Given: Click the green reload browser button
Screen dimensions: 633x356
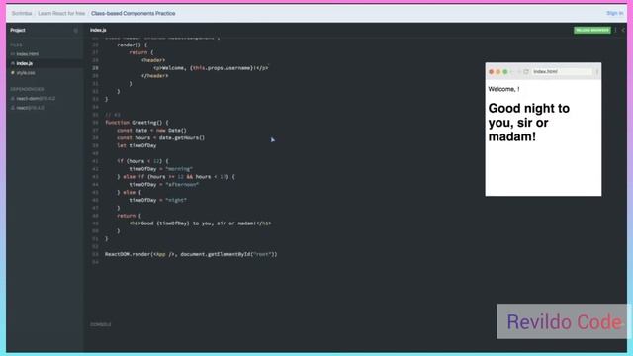Looking at the screenshot, I should tap(592, 31).
